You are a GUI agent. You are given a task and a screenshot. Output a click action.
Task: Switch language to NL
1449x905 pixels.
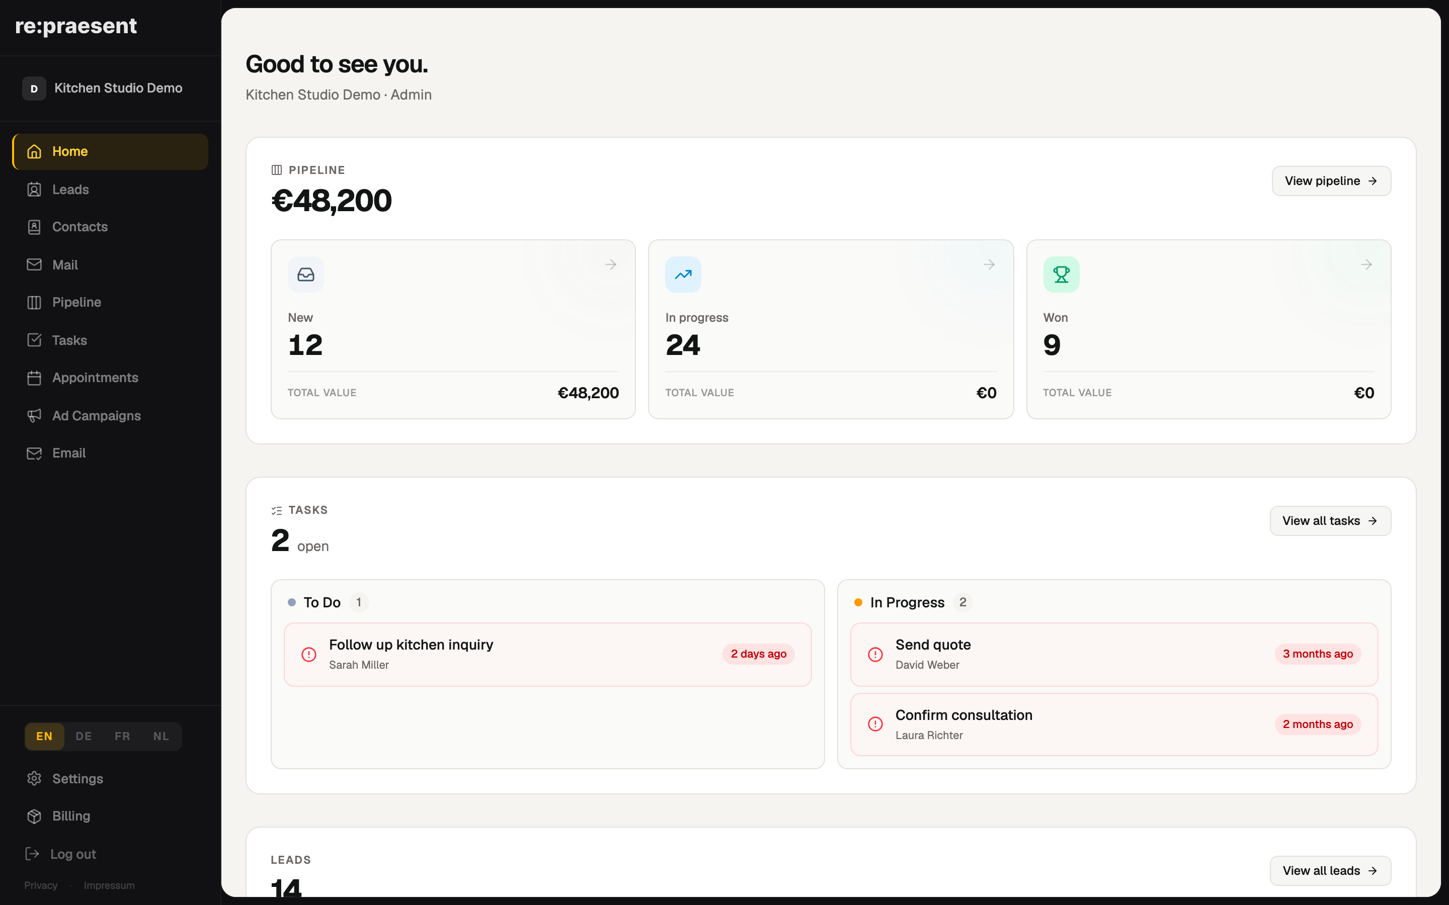[161, 736]
